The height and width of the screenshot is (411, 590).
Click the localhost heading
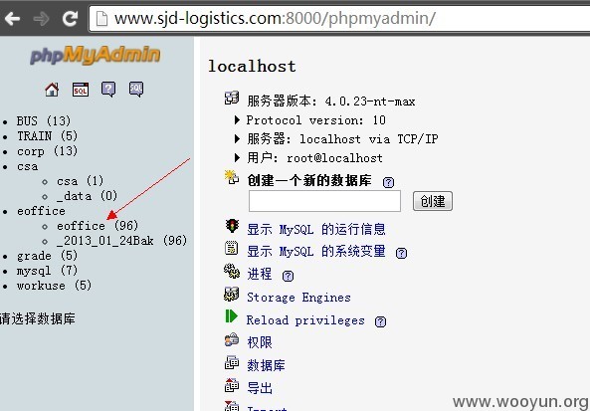point(252,67)
